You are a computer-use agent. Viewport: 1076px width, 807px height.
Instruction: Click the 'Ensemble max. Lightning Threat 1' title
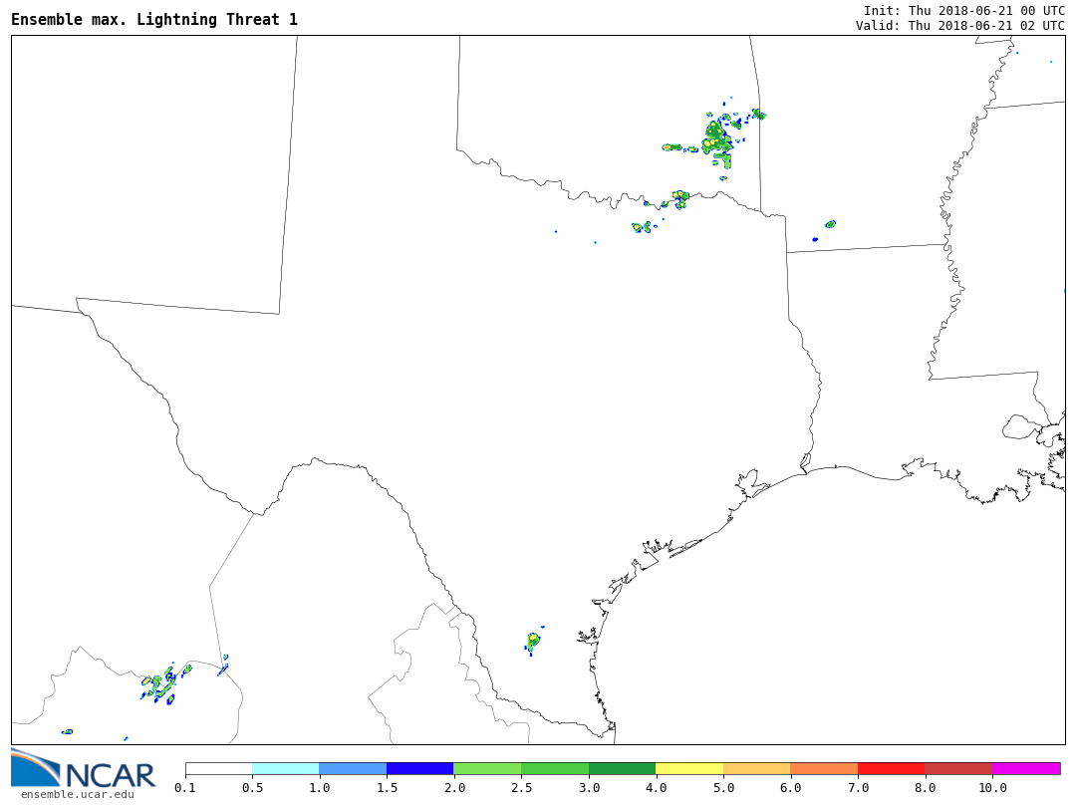[154, 20]
